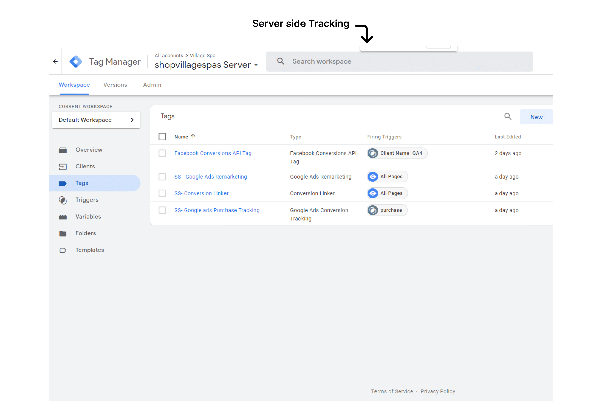
Task: Select the SS- Conversion Linker checkbox
Action: (162, 193)
